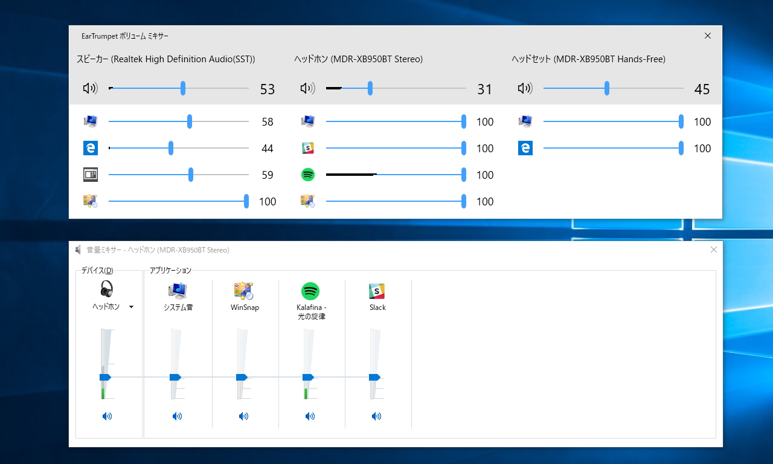Click the Spotify icon in EarTrumpet's ヘッドホン list
The width and height of the screenshot is (773, 464).
click(308, 175)
